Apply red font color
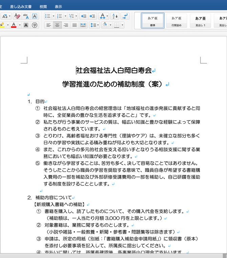The height and width of the screenshot is (258, 227). (x=14, y=25)
